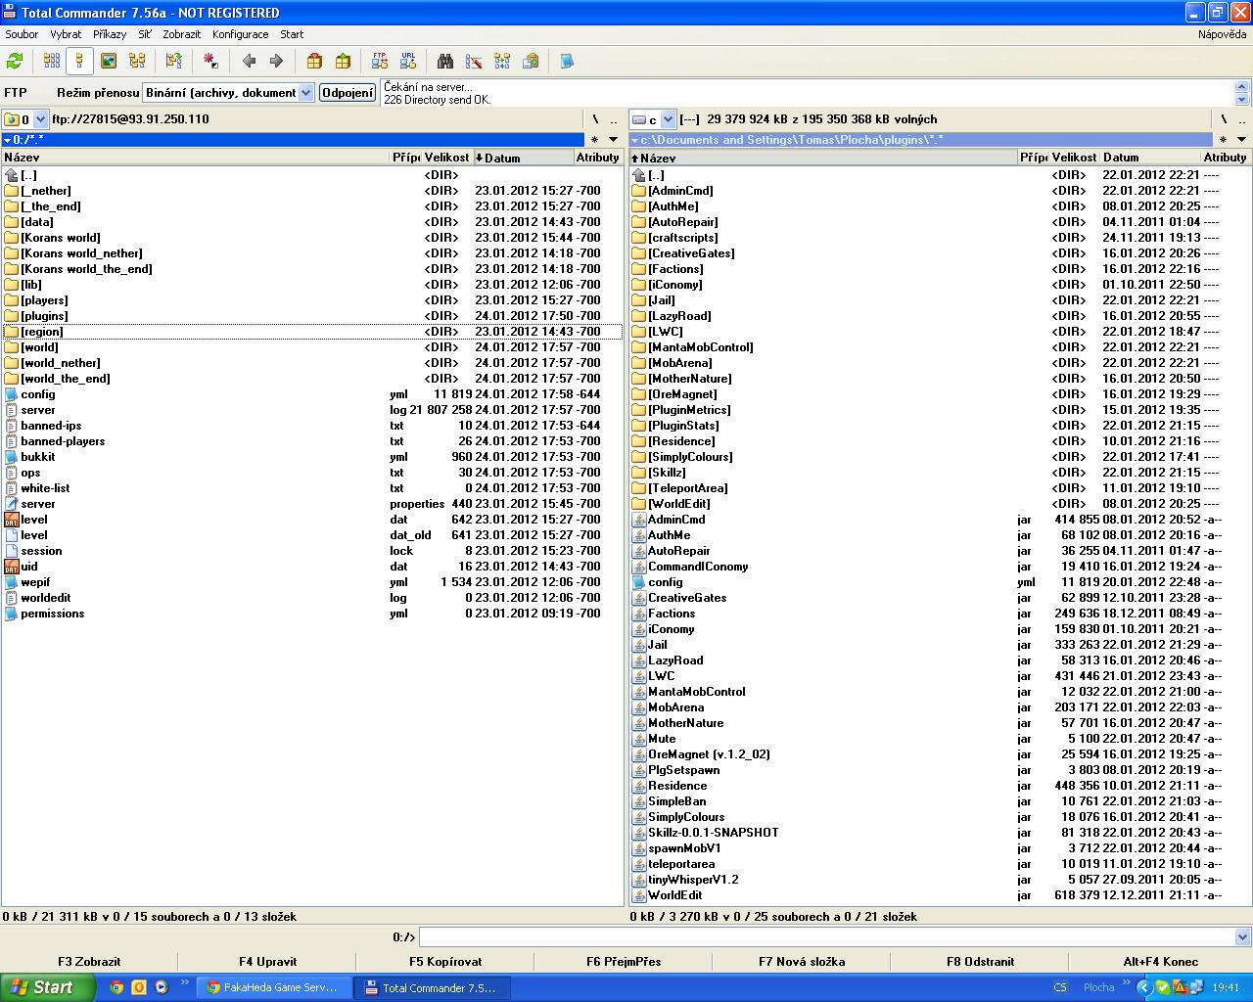Click the invert selection toolbar icon

tap(210, 61)
